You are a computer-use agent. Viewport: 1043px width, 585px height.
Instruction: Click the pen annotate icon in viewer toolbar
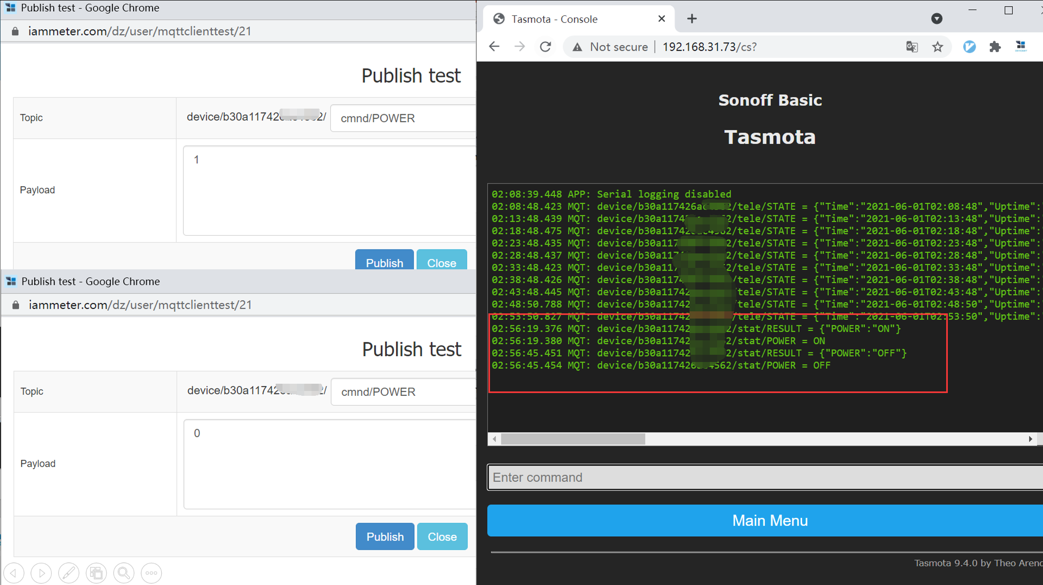[69, 573]
